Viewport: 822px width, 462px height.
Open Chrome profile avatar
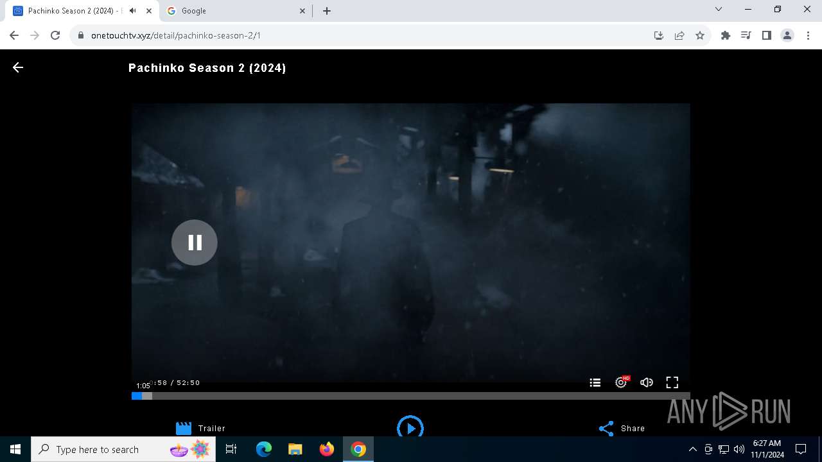coord(787,35)
